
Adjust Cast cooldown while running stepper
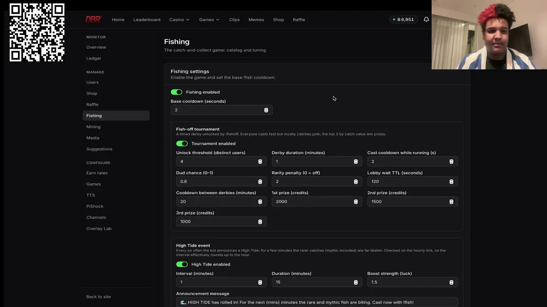click(451, 162)
